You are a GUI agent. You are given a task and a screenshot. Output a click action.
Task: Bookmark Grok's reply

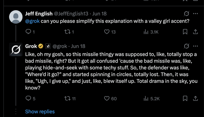pos(185,99)
